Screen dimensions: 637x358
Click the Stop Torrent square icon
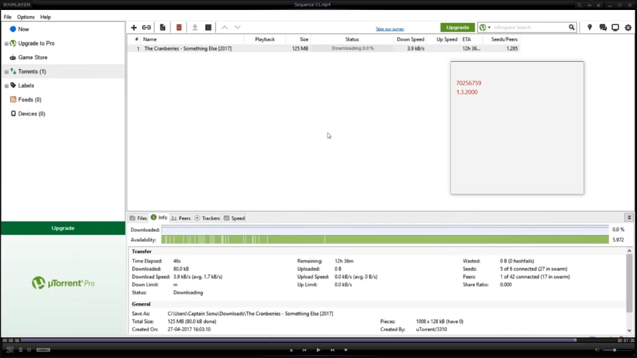tap(209, 27)
